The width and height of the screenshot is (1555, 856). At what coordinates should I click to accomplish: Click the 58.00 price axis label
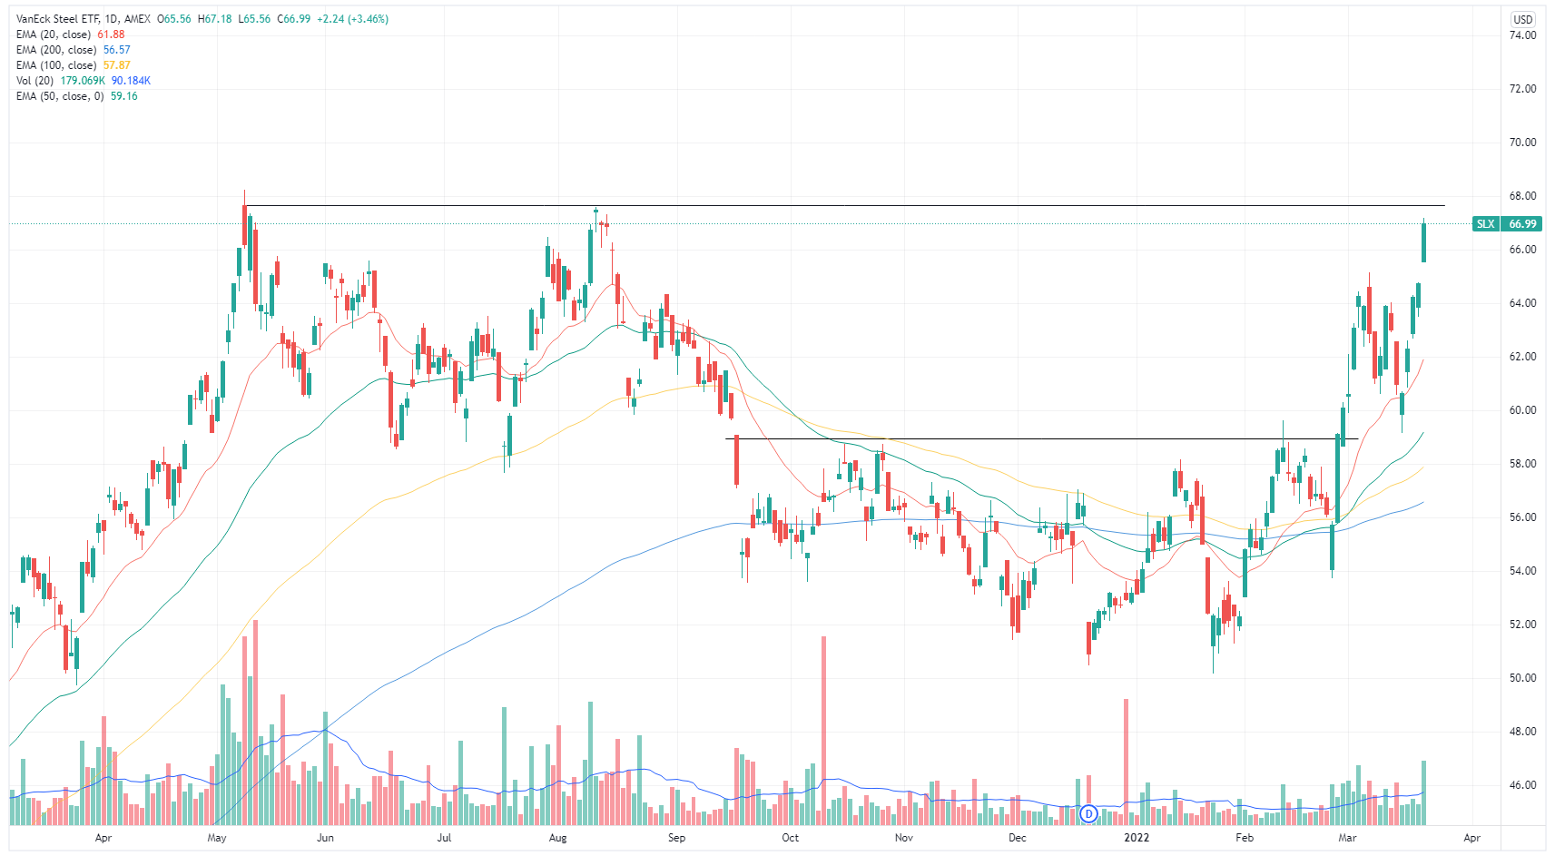pos(1522,464)
